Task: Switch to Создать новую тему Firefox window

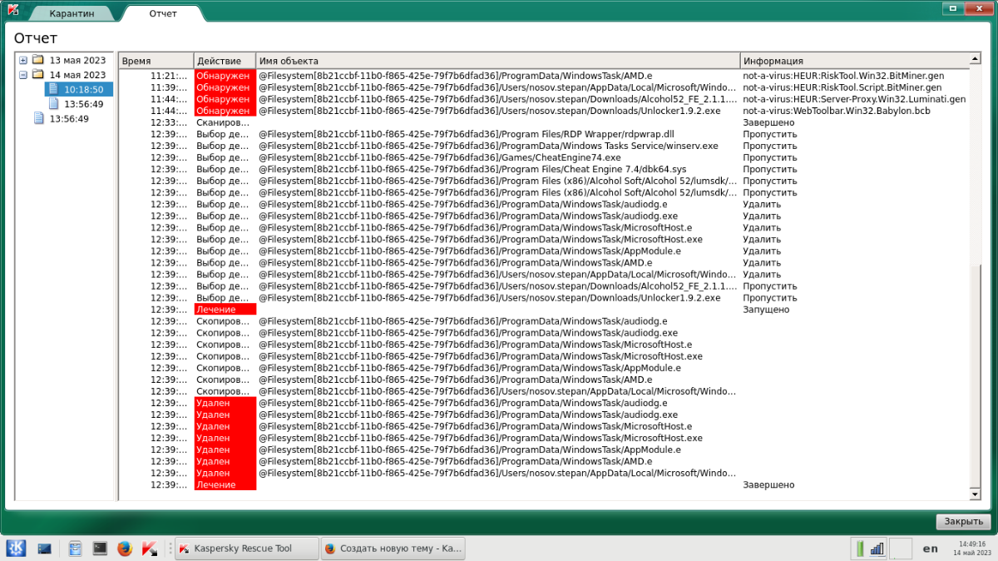Action: pyautogui.click(x=393, y=549)
